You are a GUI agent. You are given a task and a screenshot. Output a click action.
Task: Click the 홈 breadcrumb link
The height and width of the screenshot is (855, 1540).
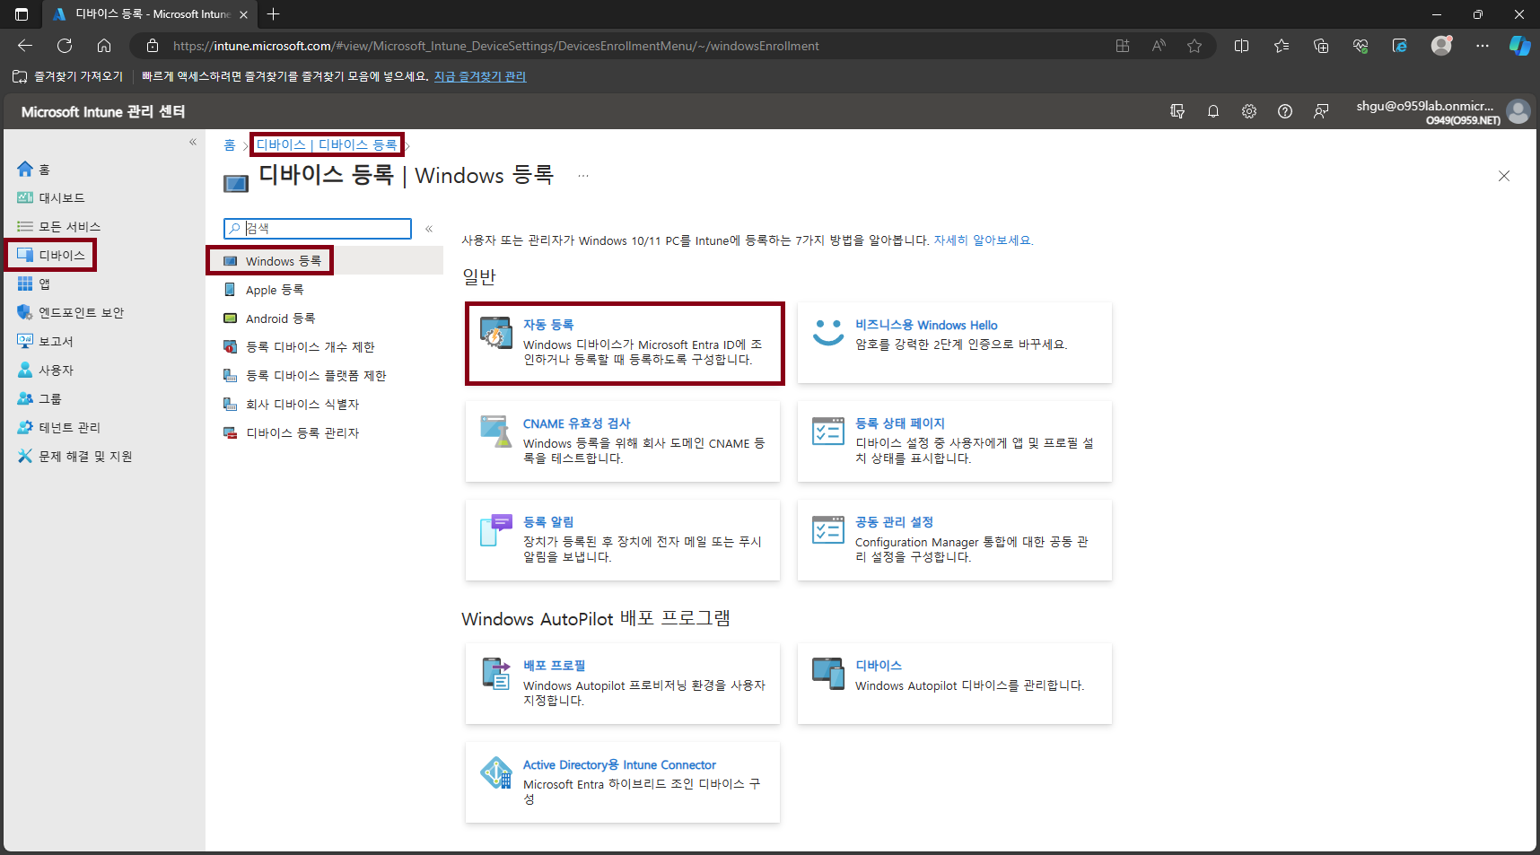[230, 145]
